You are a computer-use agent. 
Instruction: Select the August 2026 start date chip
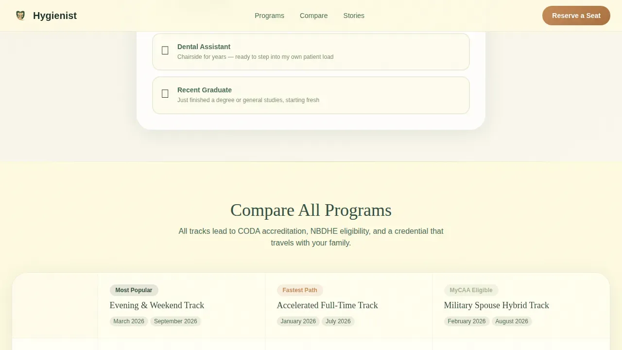[x=512, y=321]
